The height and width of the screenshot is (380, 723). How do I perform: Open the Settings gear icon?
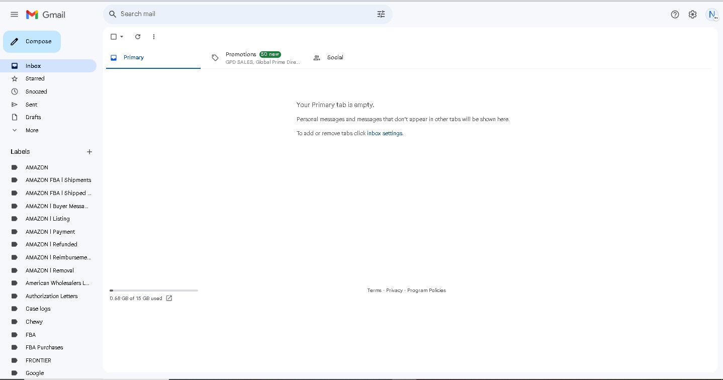point(693,15)
